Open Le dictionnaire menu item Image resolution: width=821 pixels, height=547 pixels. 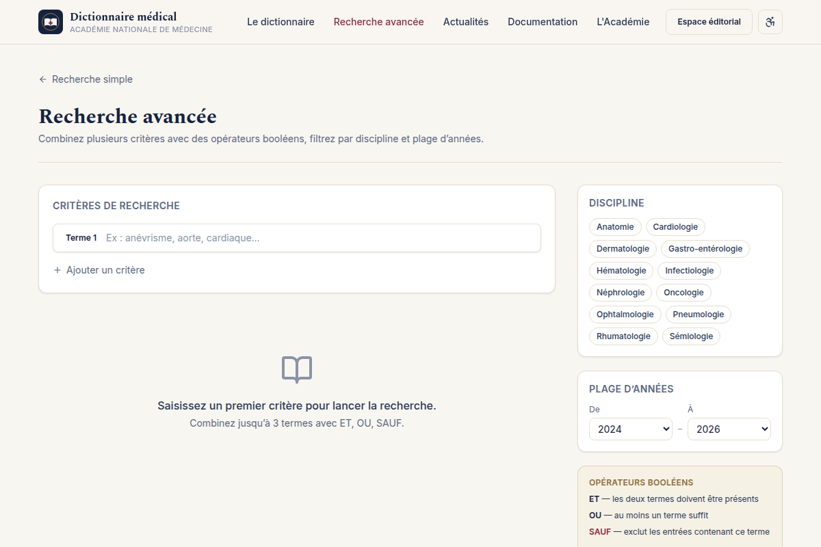point(281,22)
